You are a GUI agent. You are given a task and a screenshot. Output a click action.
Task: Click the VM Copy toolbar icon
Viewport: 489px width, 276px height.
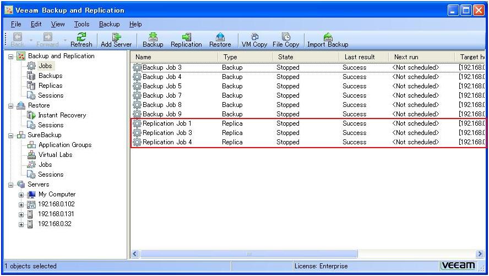[254, 37]
